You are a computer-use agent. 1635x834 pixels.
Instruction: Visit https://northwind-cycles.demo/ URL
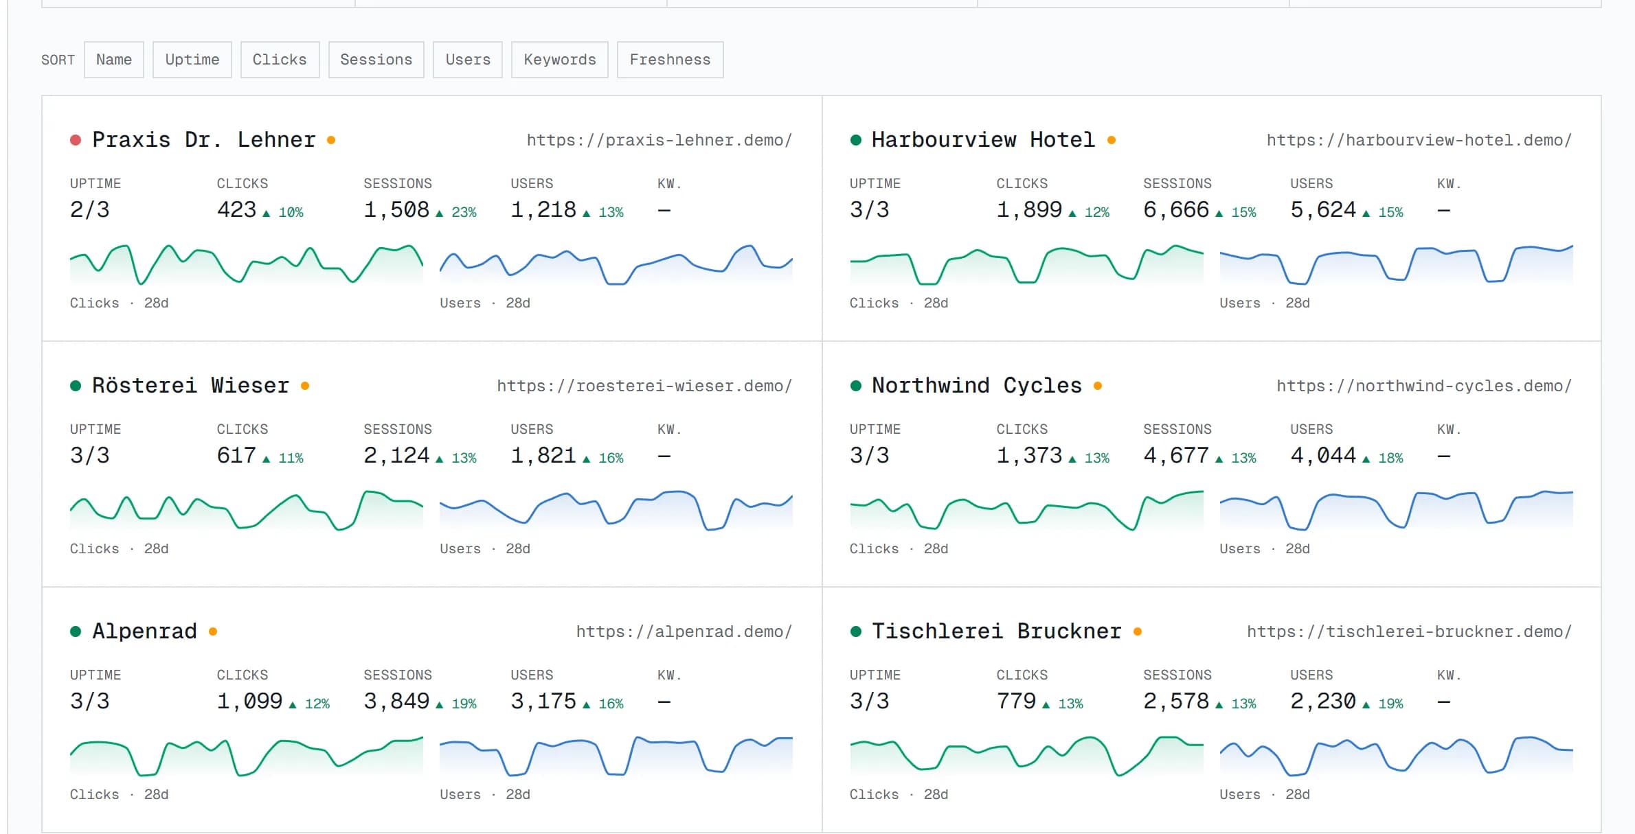[x=1424, y=386]
